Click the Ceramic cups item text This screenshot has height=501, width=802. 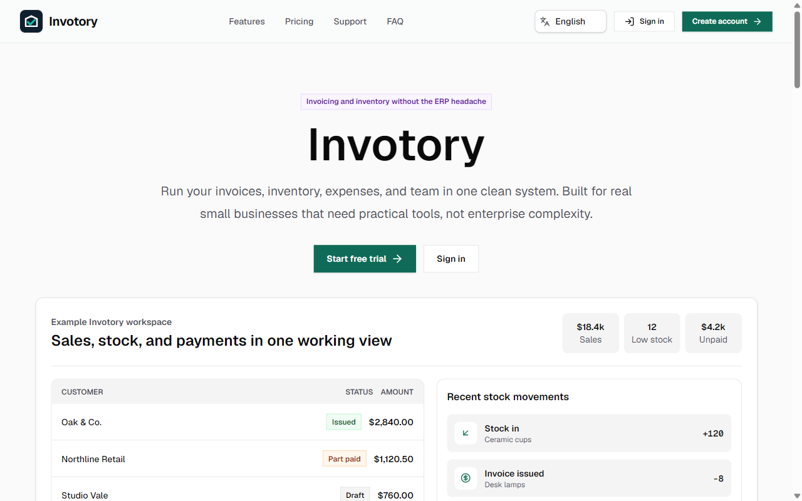[508, 440]
